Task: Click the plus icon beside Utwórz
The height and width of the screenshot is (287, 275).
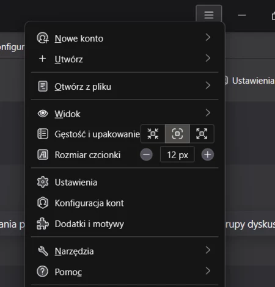Action: tap(42, 59)
